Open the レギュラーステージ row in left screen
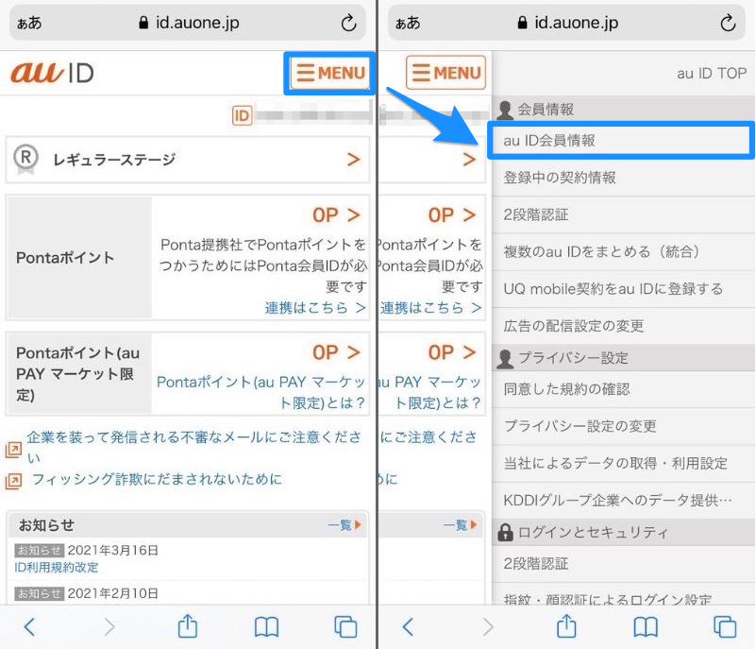 pyautogui.click(x=188, y=160)
